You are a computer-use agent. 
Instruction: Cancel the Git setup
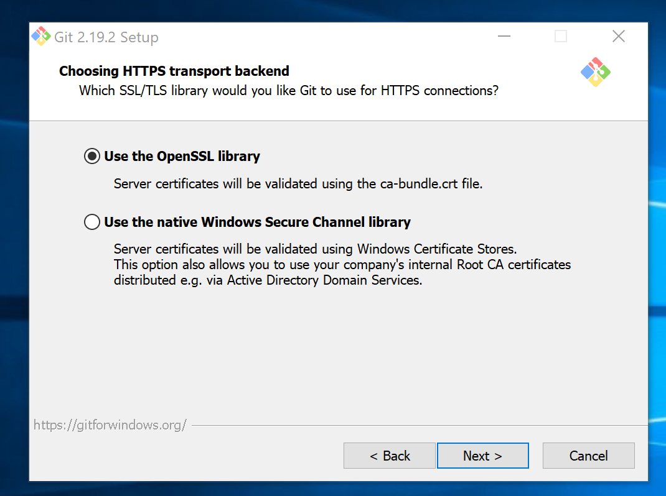pyautogui.click(x=589, y=456)
